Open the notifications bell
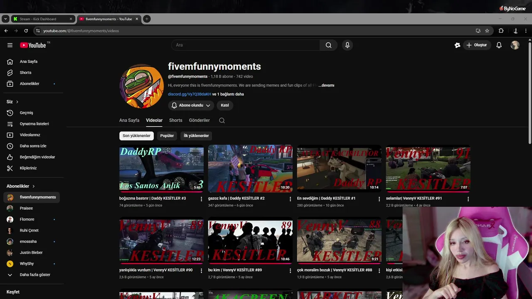This screenshot has width=532, height=299. [499, 45]
